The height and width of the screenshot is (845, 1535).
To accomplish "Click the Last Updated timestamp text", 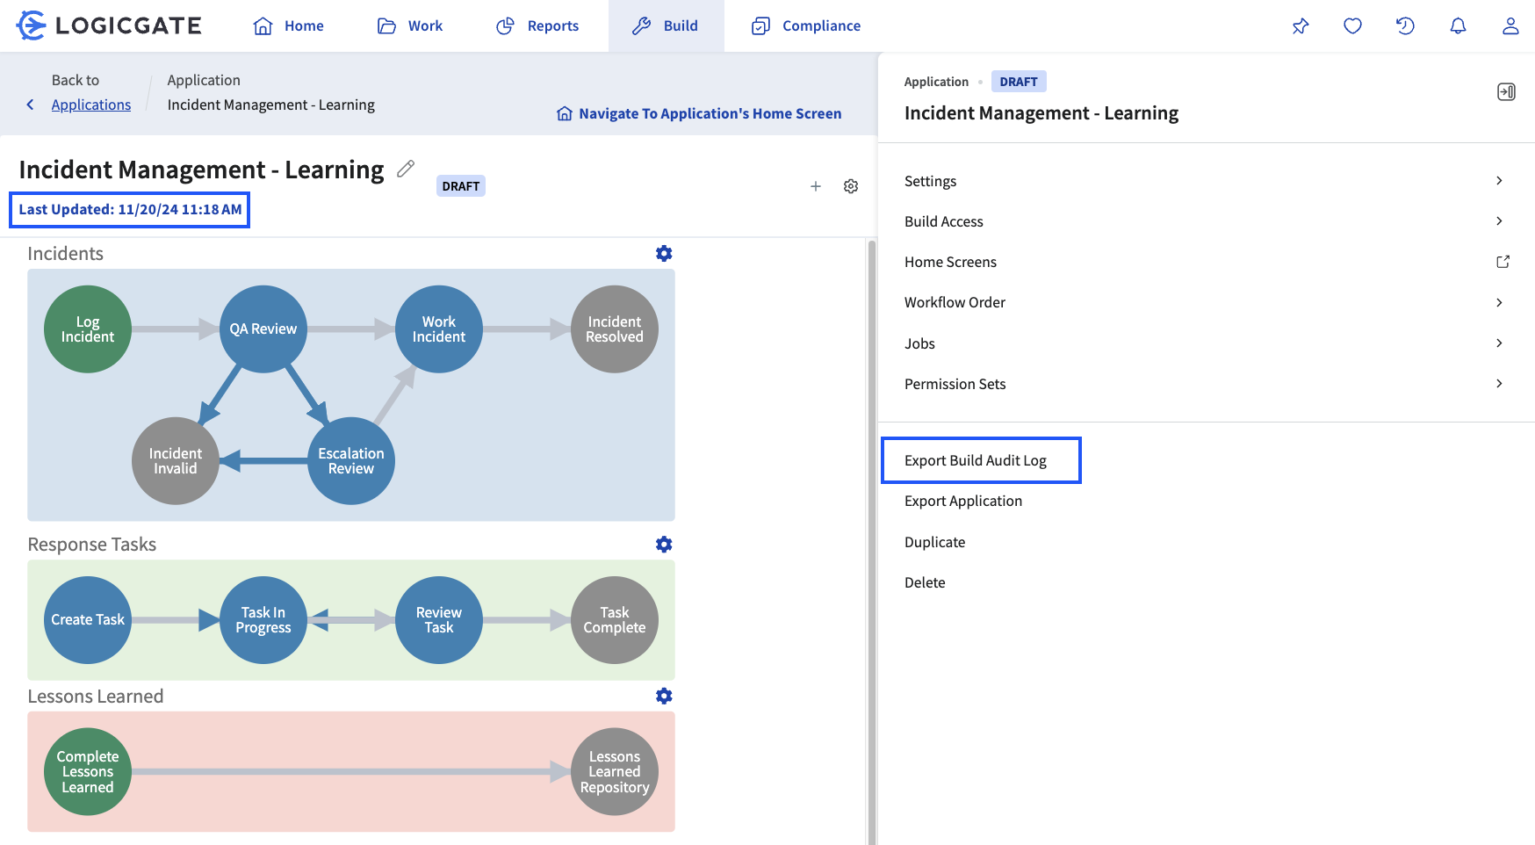I will click(130, 209).
